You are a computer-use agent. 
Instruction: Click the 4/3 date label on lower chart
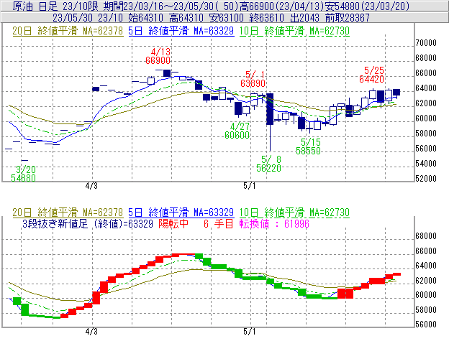click(x=91, y=332)
